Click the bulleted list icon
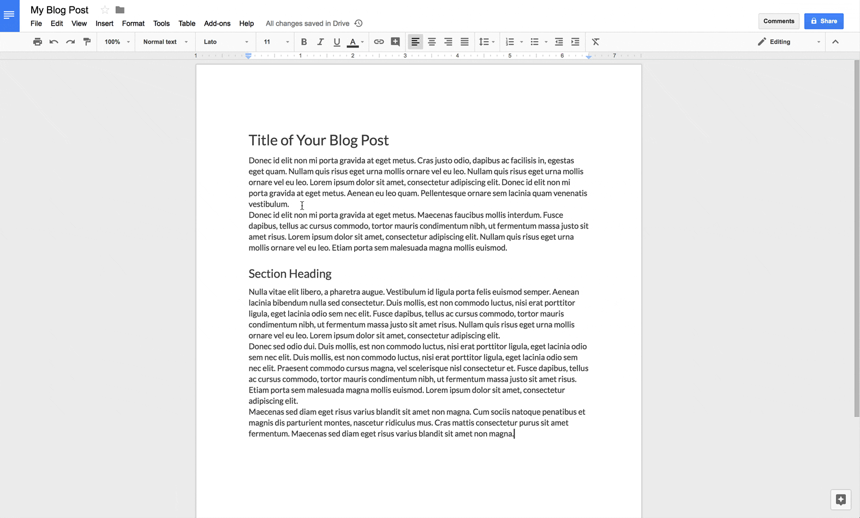The image size is (860, 518). point(534,42)
